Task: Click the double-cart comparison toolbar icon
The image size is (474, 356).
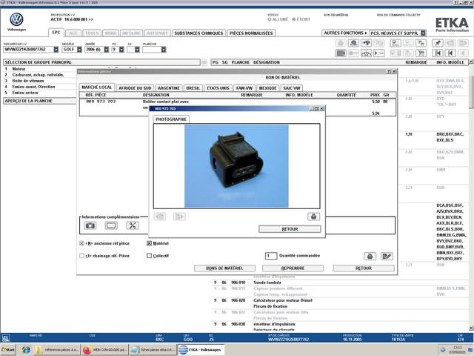Action: point(421,43)
